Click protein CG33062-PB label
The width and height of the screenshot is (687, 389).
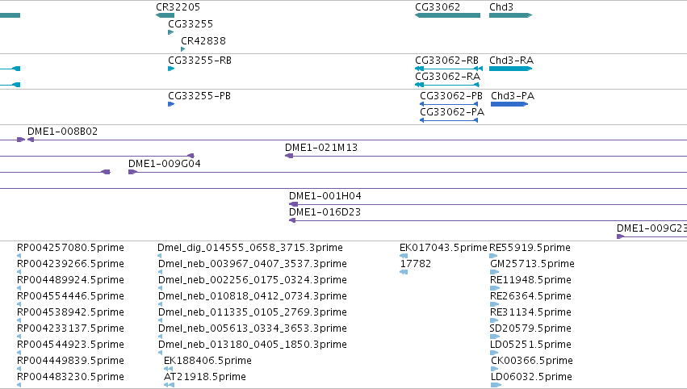tap(450, 96)
